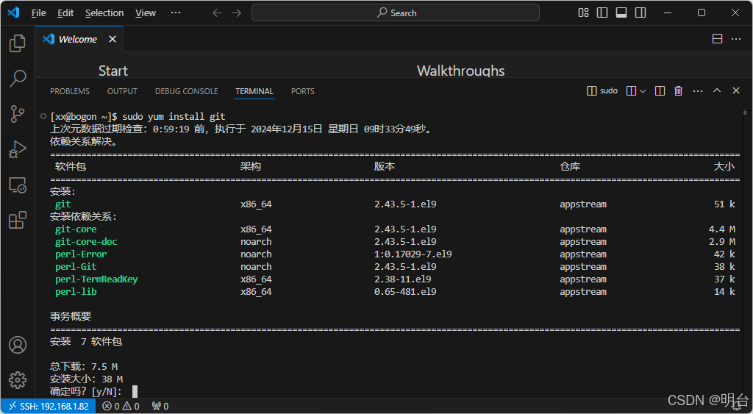Switch to the DEBUG CONSOLE tab
The height and width of the screenshot is (414, 753).
coord(186,91)
